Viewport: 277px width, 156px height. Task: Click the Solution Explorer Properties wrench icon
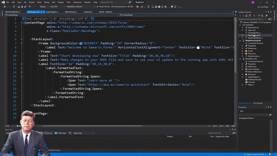(x=267, y=16)
